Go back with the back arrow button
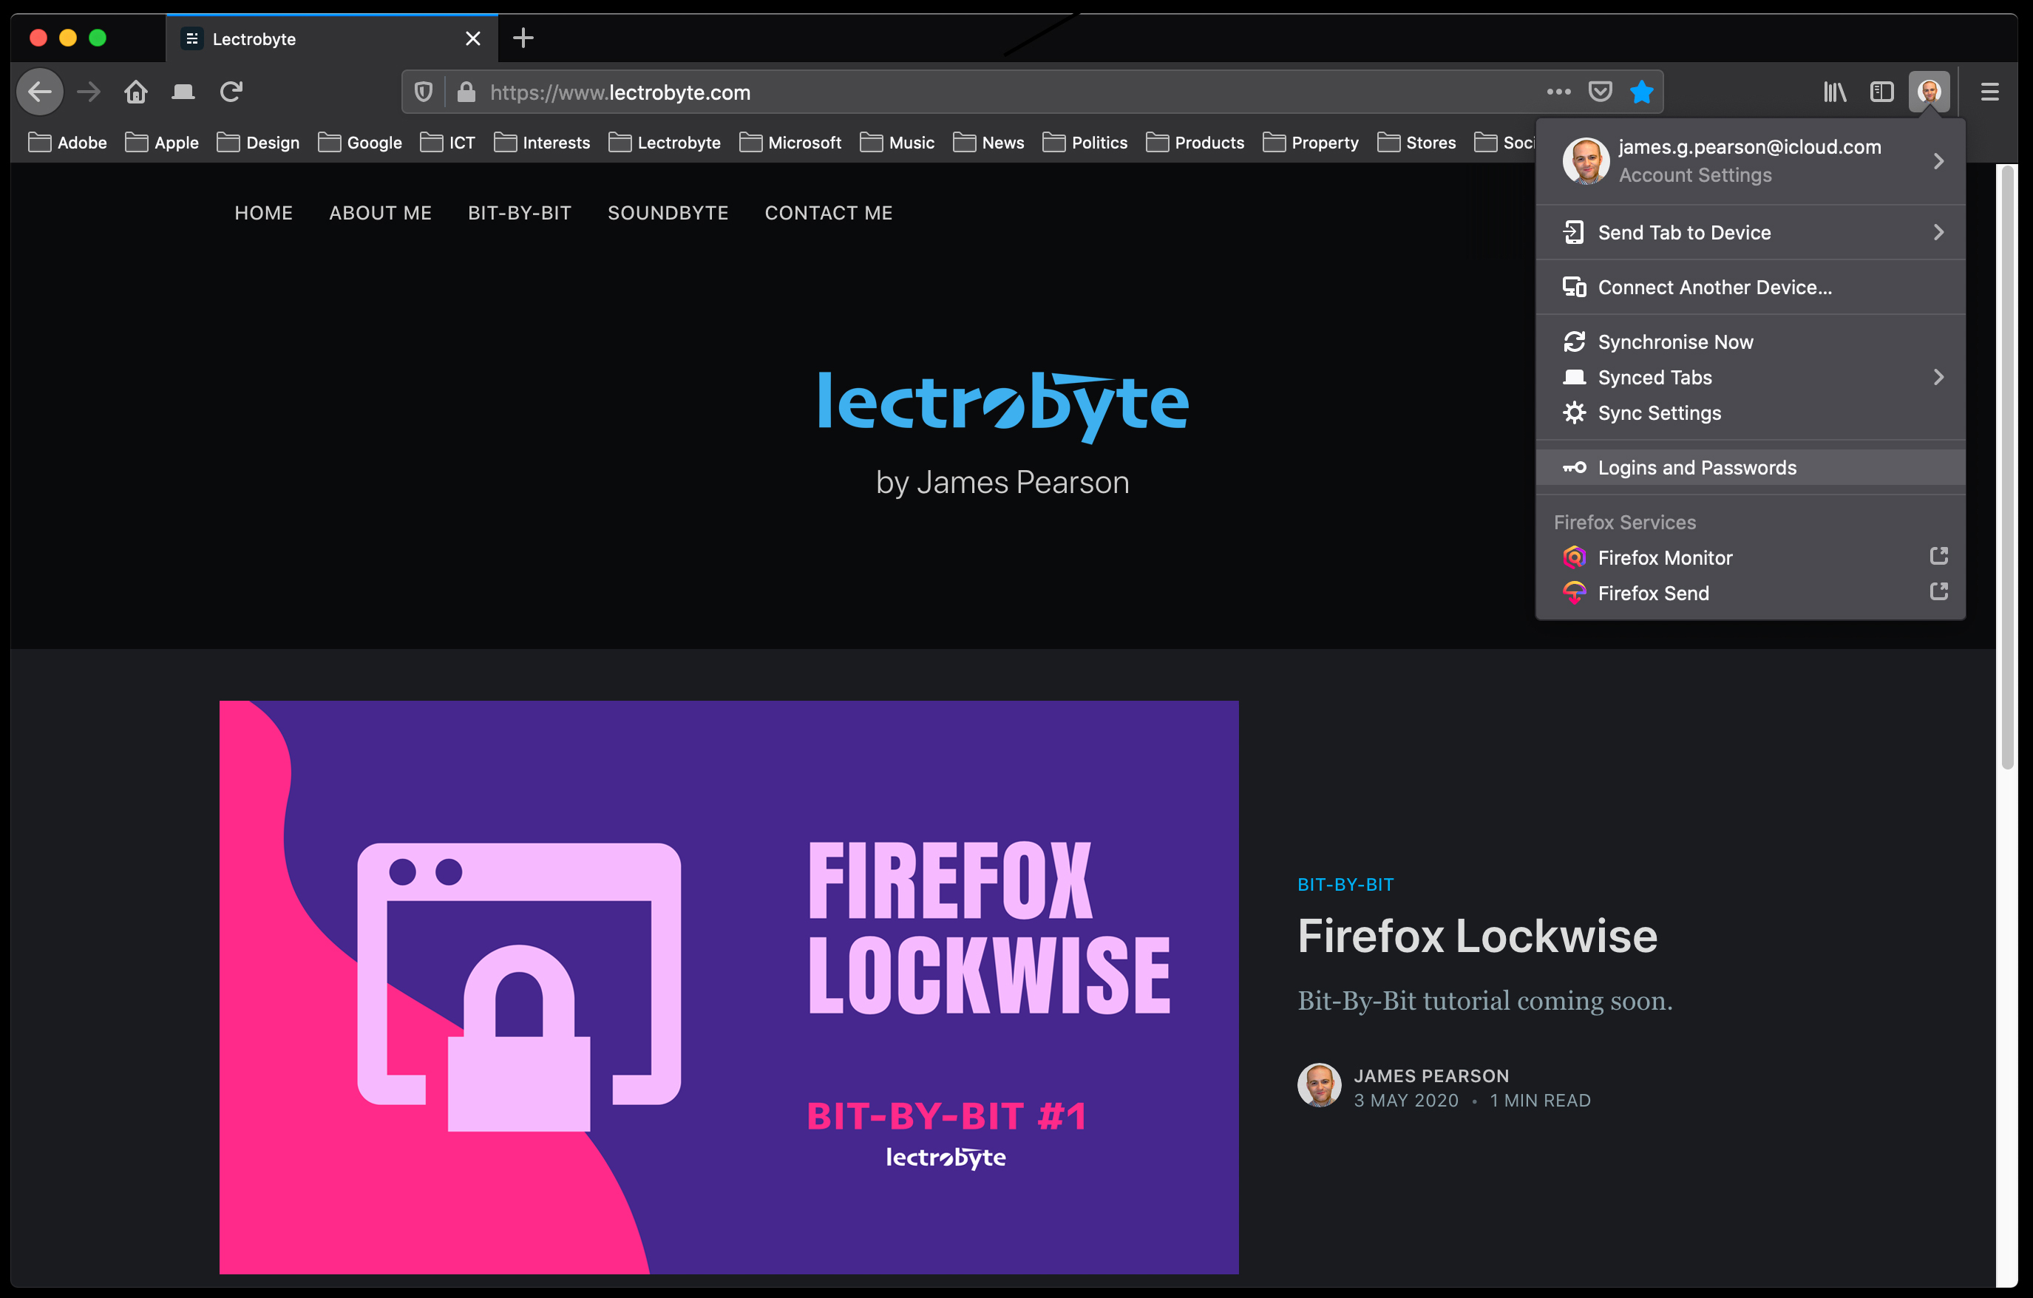The height and width of the screenshot is (1298, 2033). [x=40, y=92]
